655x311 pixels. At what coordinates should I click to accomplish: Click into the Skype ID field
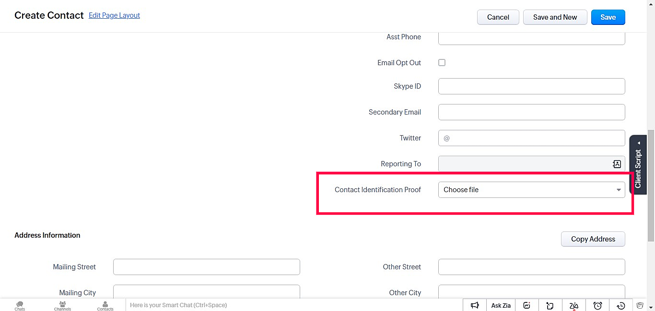[531, 86]
